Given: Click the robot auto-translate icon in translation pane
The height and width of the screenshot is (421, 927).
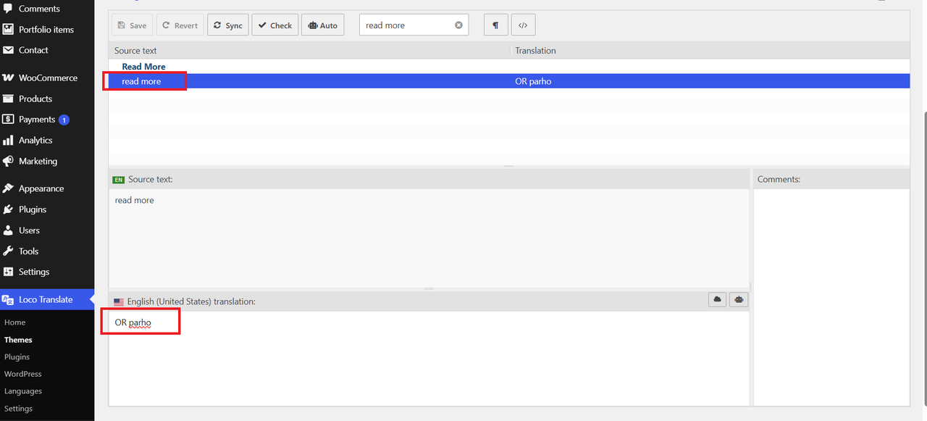Looking at the screenshot, I should click(739, 299).
